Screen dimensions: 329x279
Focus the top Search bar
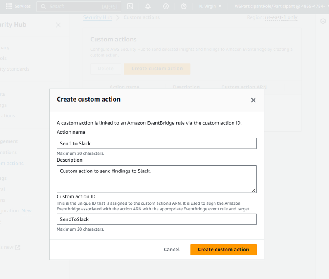coord(79,7)
